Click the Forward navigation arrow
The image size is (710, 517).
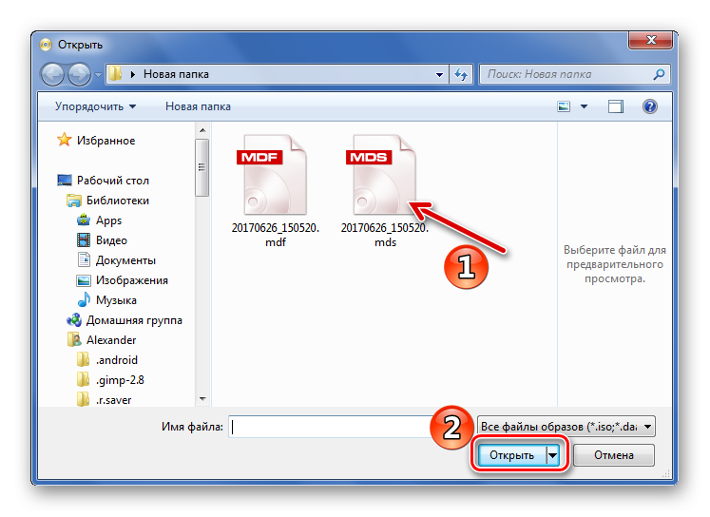79,74
